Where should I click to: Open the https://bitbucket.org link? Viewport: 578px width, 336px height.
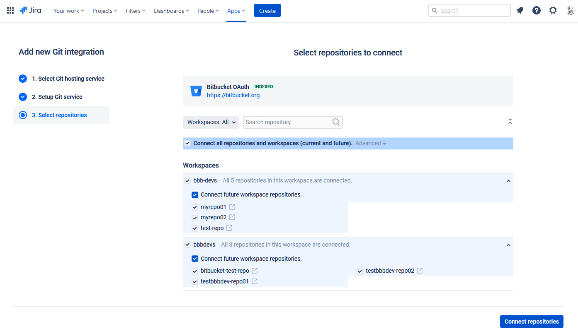pyautogui.click(x=233, y=95)
